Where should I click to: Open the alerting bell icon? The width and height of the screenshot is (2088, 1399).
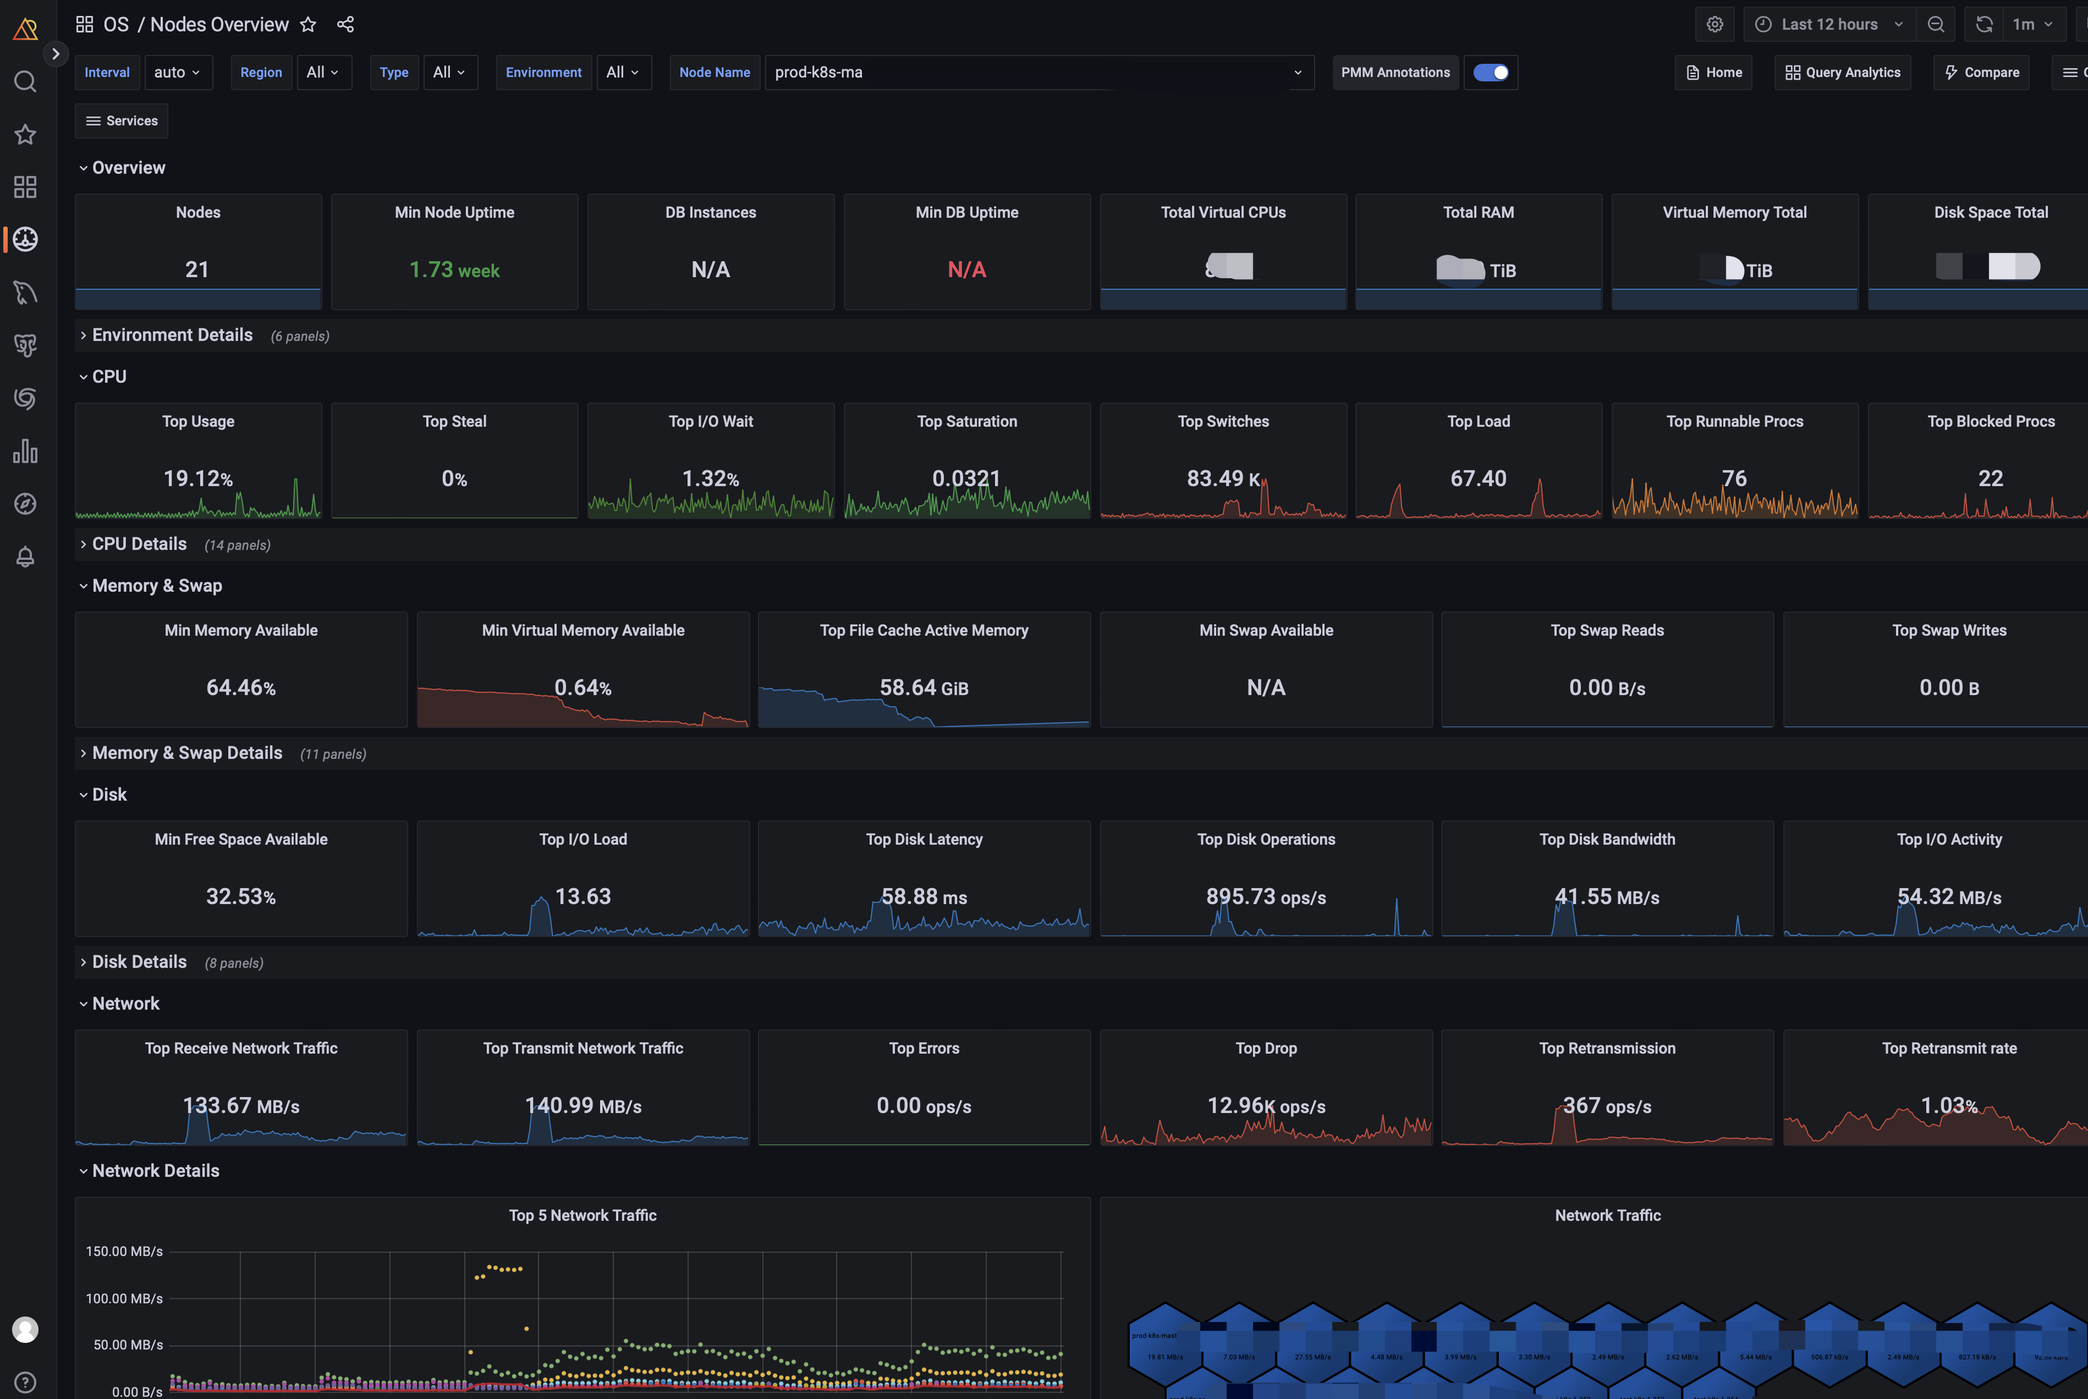25,557
